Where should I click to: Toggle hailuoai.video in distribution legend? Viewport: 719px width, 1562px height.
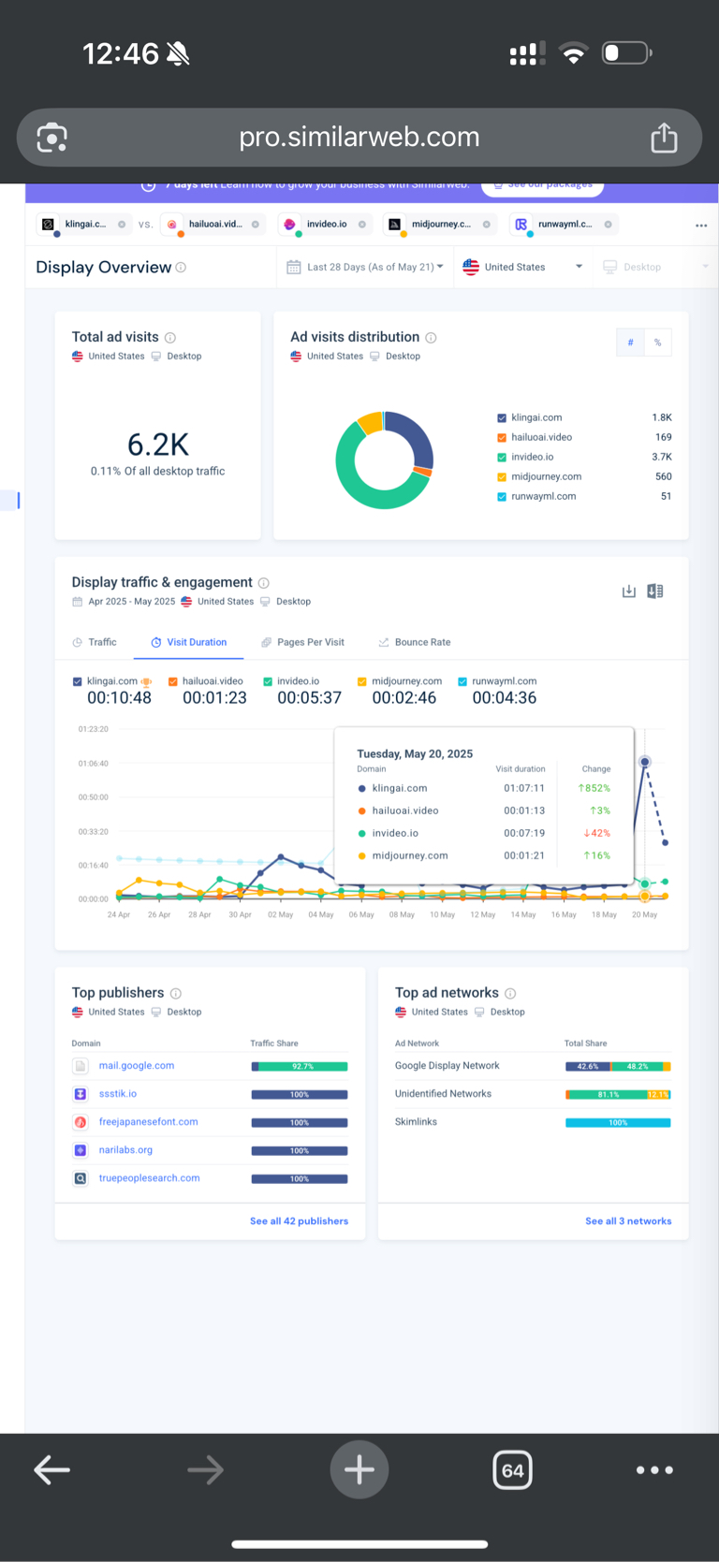click(x=502, y=437)
